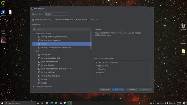Enable Rest Repositories HAL Explorer checkbox

(x=39, y=69)
